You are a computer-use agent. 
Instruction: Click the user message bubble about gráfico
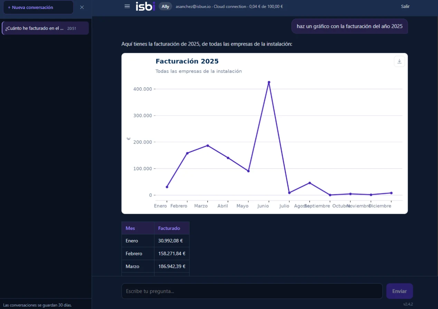tap(350, 26)
